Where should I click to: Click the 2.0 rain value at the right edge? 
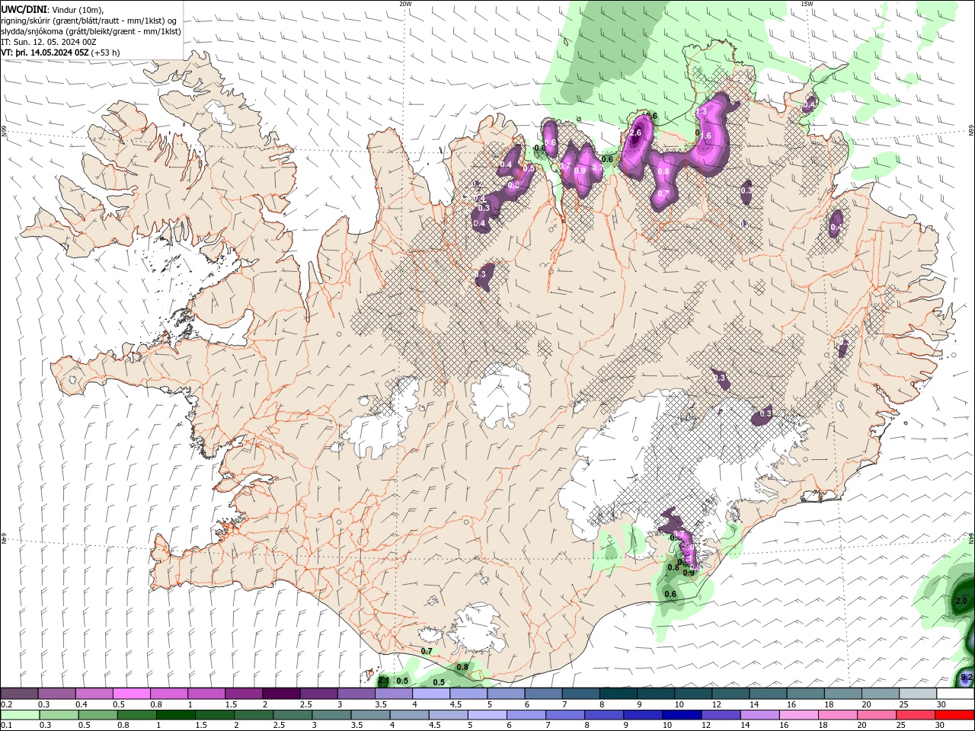click(x=961, y=601)
